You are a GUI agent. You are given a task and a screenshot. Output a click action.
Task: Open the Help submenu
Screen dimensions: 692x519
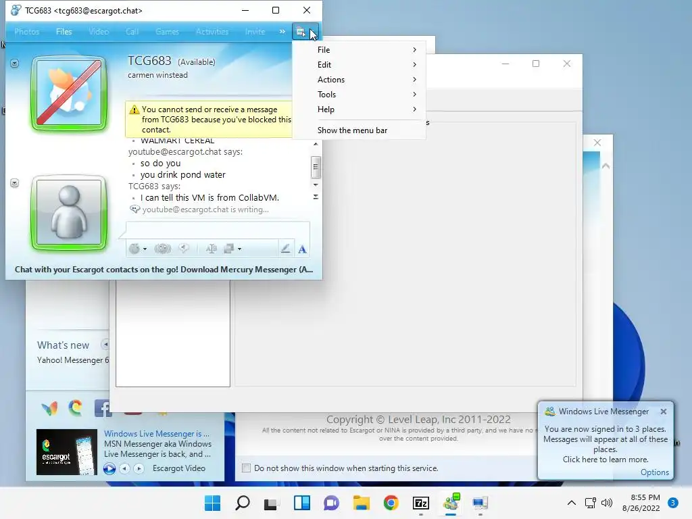[x=358, y=109]
